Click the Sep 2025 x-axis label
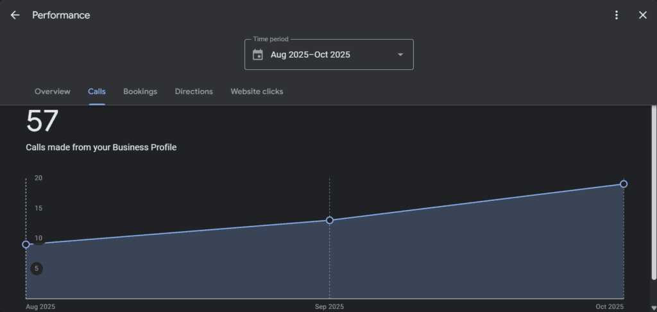The width and height of the screenshot is (657, 312). coord(329,307)
